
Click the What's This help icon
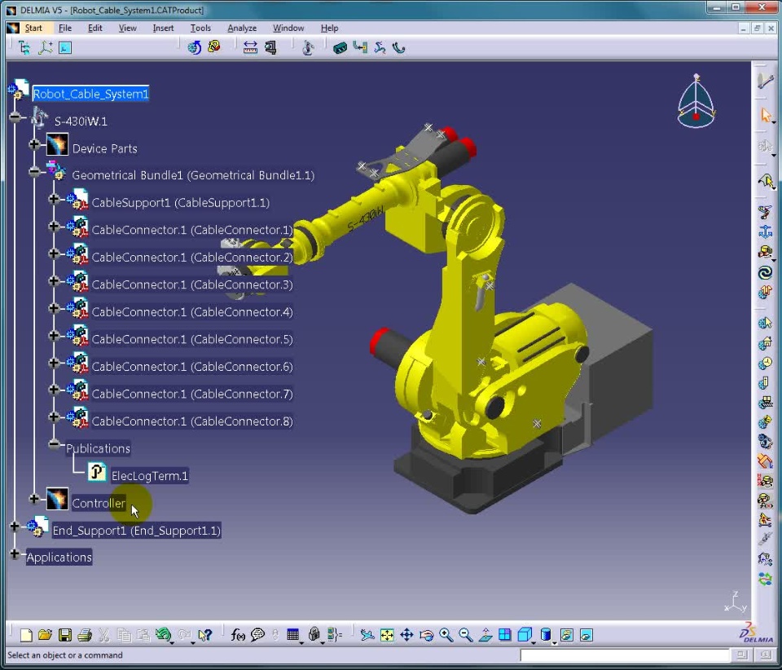click(204, 635)
